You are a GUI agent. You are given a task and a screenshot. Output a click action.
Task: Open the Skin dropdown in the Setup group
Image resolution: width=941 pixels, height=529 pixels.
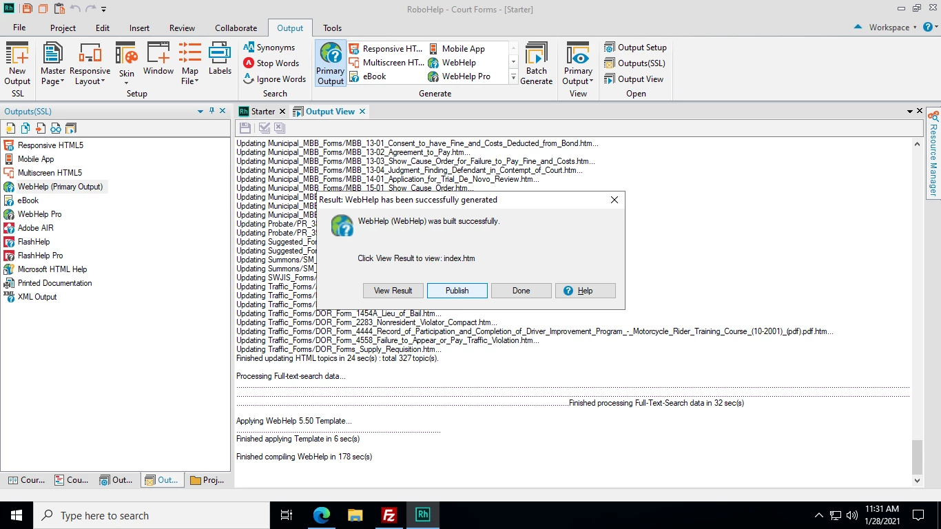pos(127,63)
